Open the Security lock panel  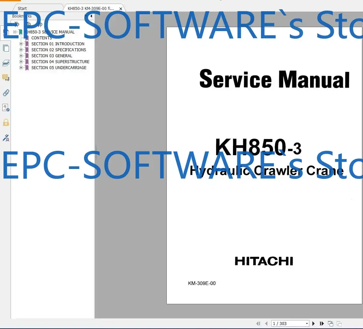[6, 122]
